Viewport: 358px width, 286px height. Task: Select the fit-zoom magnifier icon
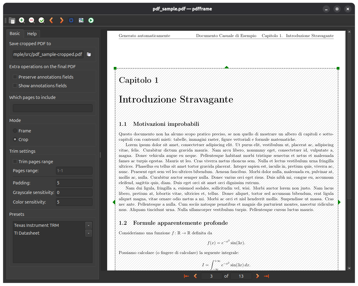[41, 20]
